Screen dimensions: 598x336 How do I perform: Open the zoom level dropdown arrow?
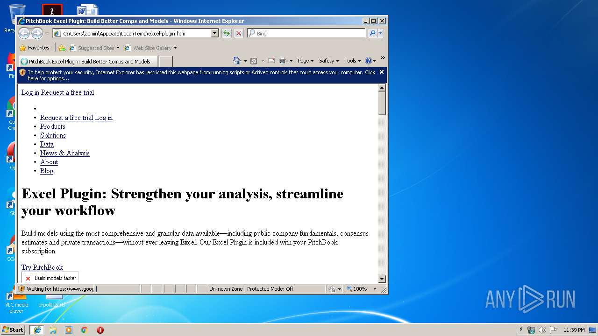point(375,289)
